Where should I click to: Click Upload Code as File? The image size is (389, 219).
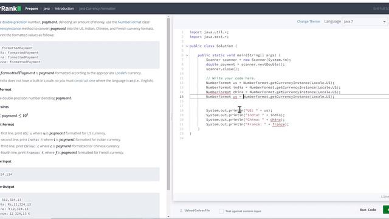(x=197, y=210)
